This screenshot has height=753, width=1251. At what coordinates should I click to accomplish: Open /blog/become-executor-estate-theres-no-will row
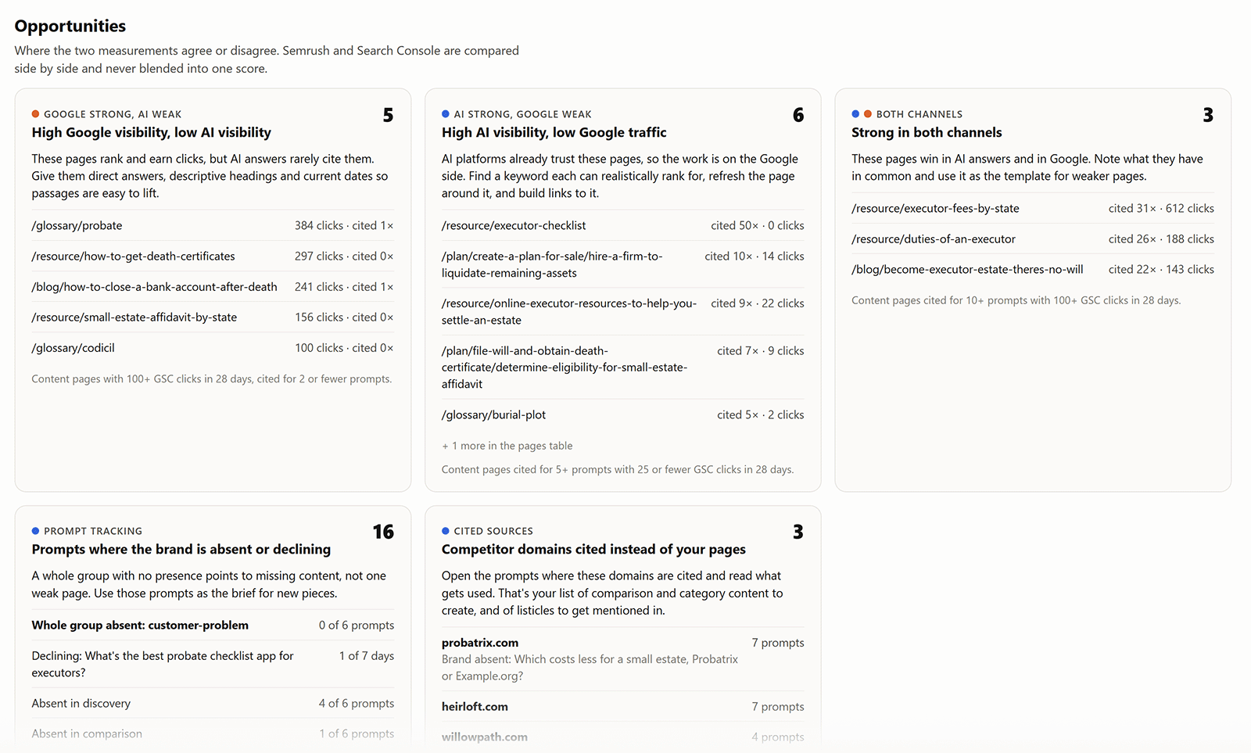point(1033,269)
